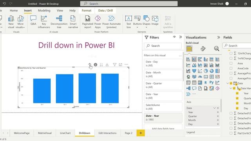Check the 1m%Change field checkbox
This screenshot has width=251, height=141.
pyautogui.click(x=231, y=58)
